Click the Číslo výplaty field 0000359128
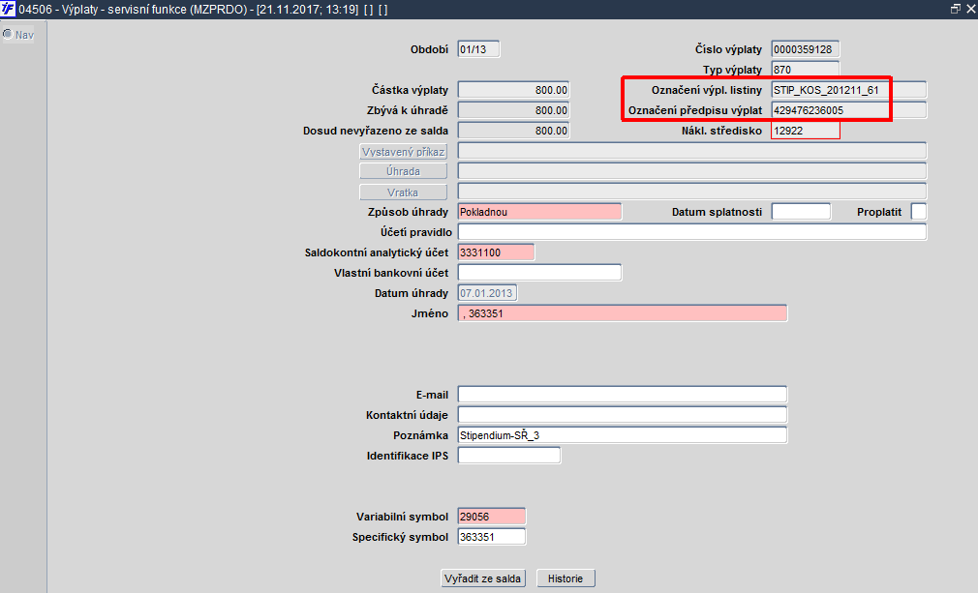The width and height of the screenshot is (978, 593). tap(806, 49)
